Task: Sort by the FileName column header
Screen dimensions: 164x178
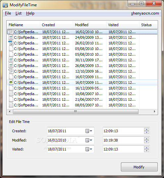Action: 24,25
